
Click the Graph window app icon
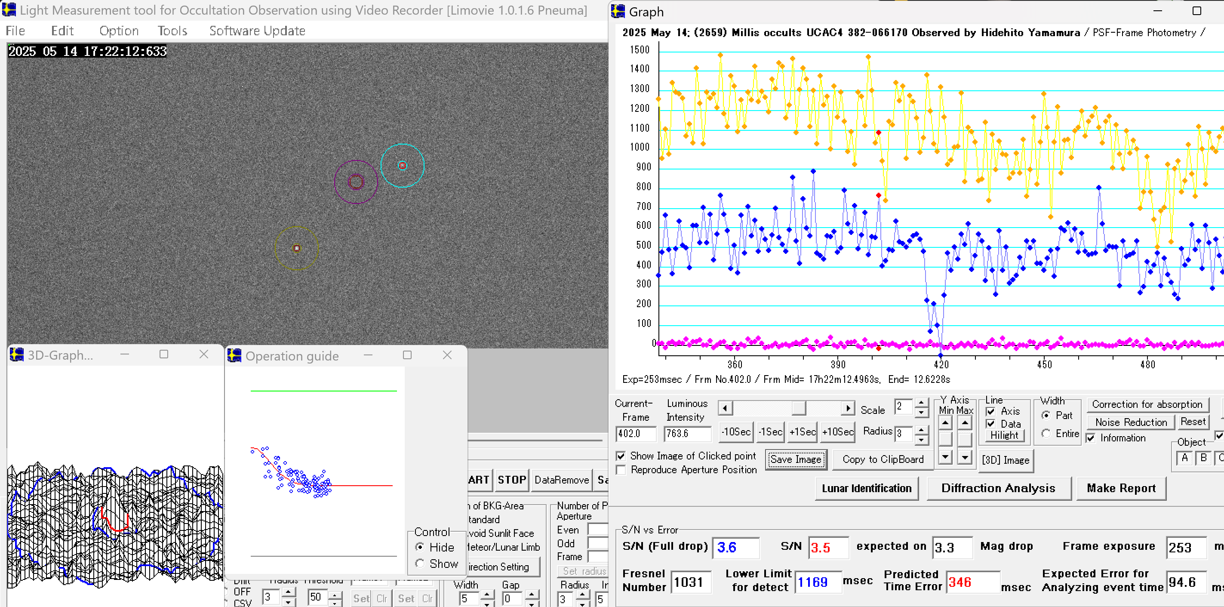click(x=618, y=12)
